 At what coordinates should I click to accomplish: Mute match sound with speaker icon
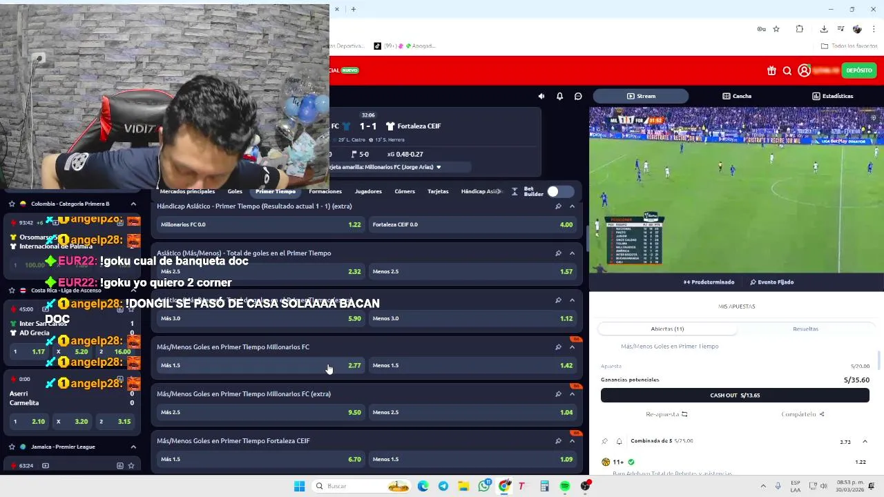tap(541, 96)
